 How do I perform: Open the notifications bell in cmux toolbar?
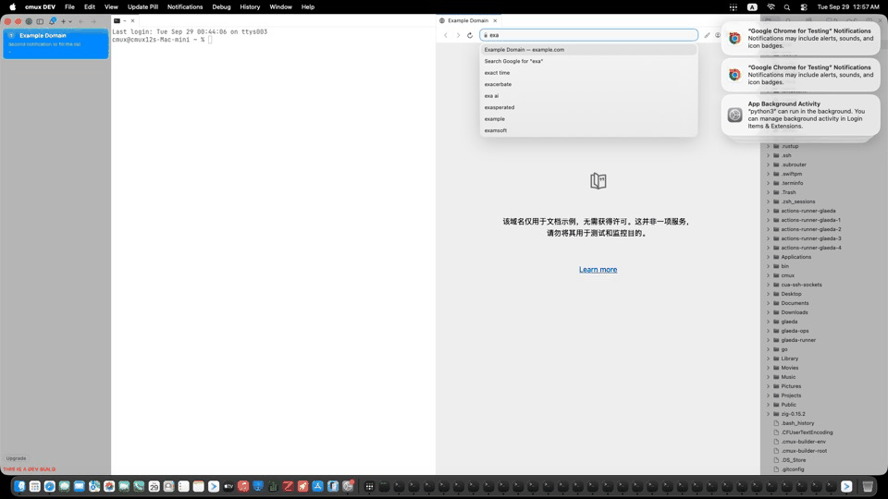tap(52, 21)
